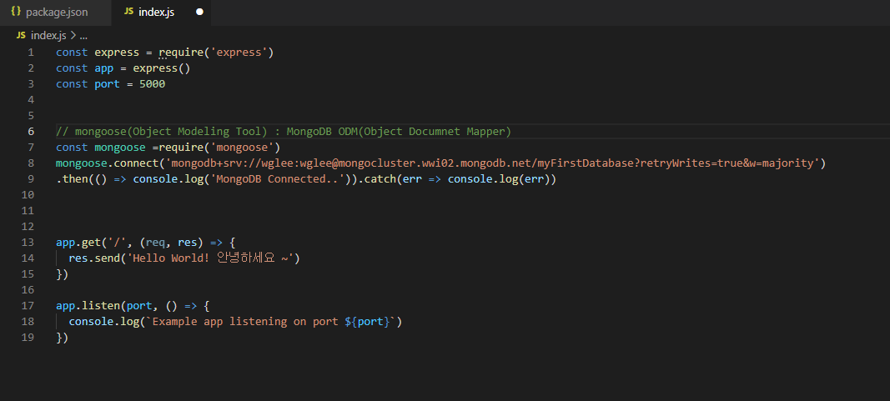The image size is (890, 401).
Task: Click line number 1 in gutter
Action: click(x=31, y=53)
